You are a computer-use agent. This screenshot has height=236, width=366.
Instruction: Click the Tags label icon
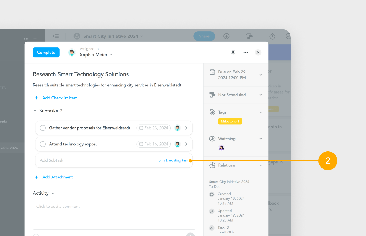pos(212,112)
